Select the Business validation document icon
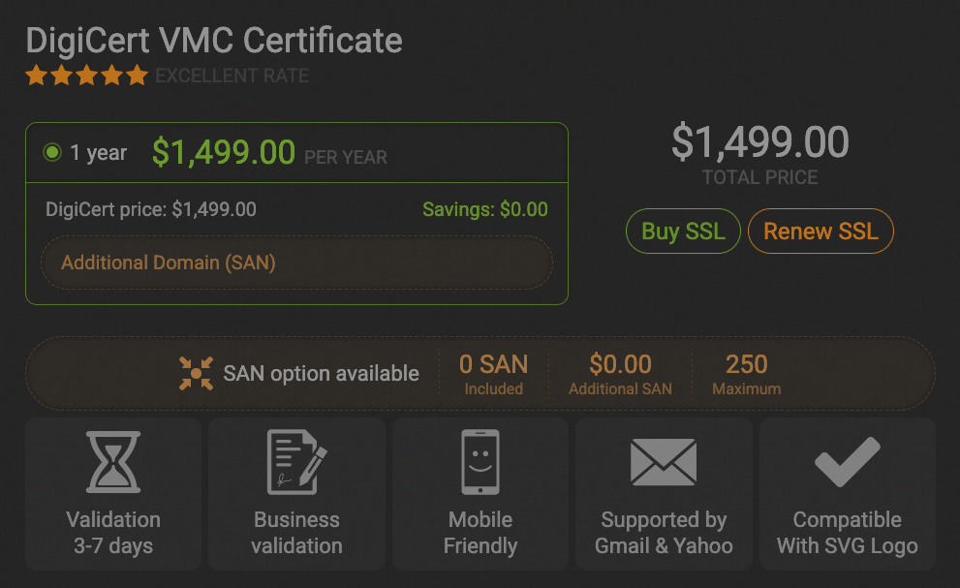960x588 pixels. (295, 462)
